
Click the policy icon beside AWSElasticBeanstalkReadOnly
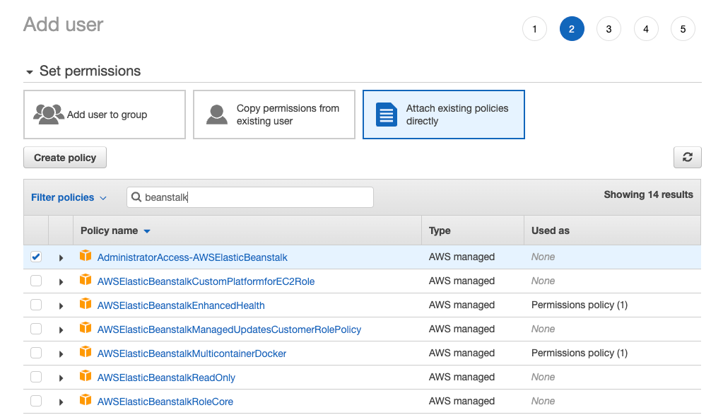86,375
